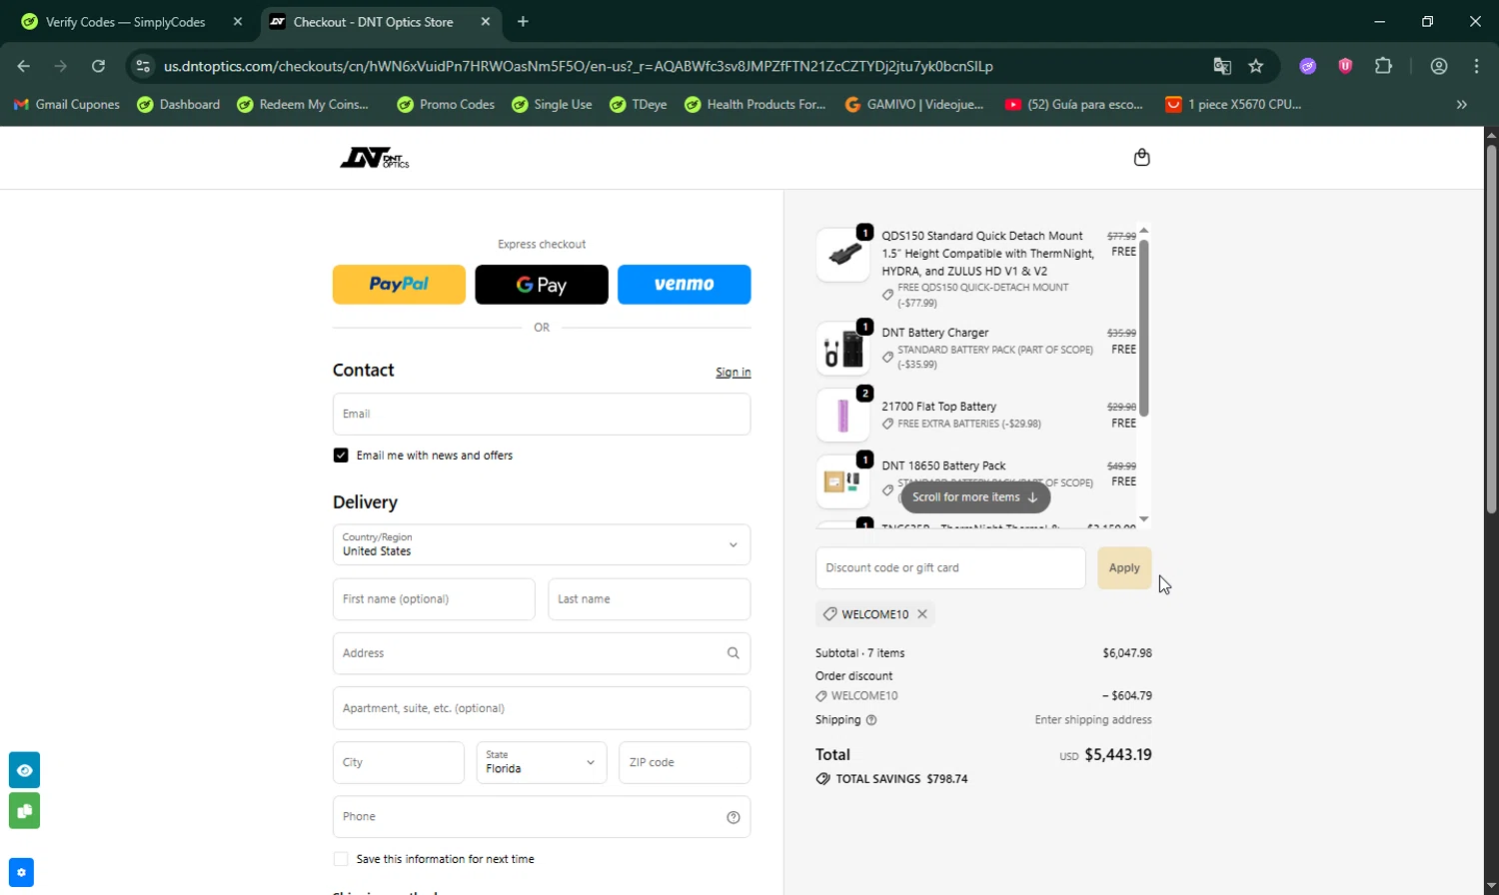The width and height of the screenshot is (1499, 895).
Task: Open the Promo Codes bookmark
Action: tap(446, 104)
